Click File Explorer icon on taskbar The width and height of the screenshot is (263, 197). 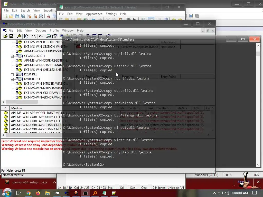tap(48, 193)
